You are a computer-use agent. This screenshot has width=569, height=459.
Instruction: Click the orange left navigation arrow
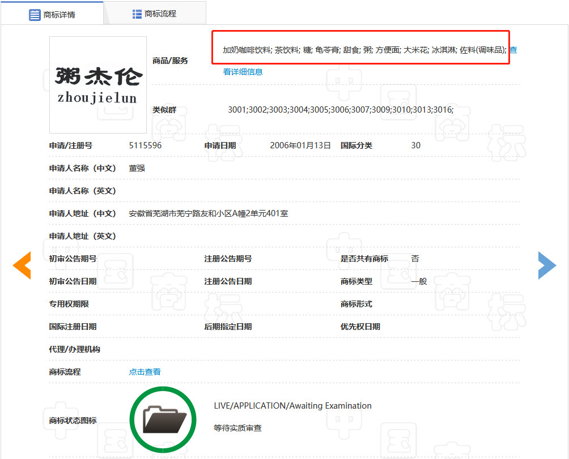point(22,265)
